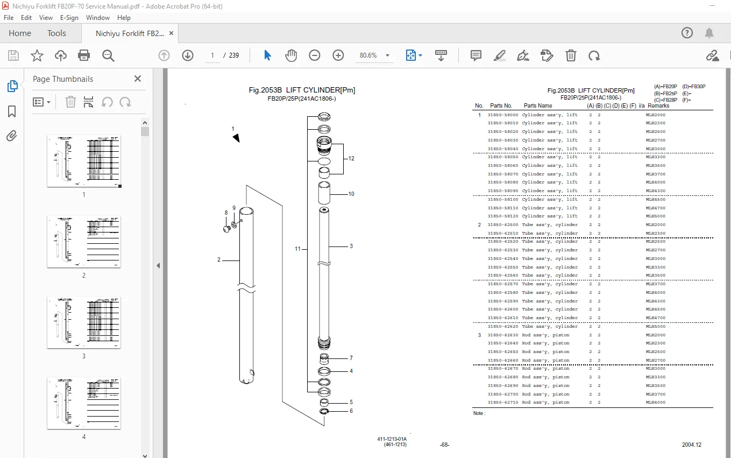This screenshot has height=458, width=731.
Task: Open the scrolling mode tool icon
Action: (x=441, y=55)
